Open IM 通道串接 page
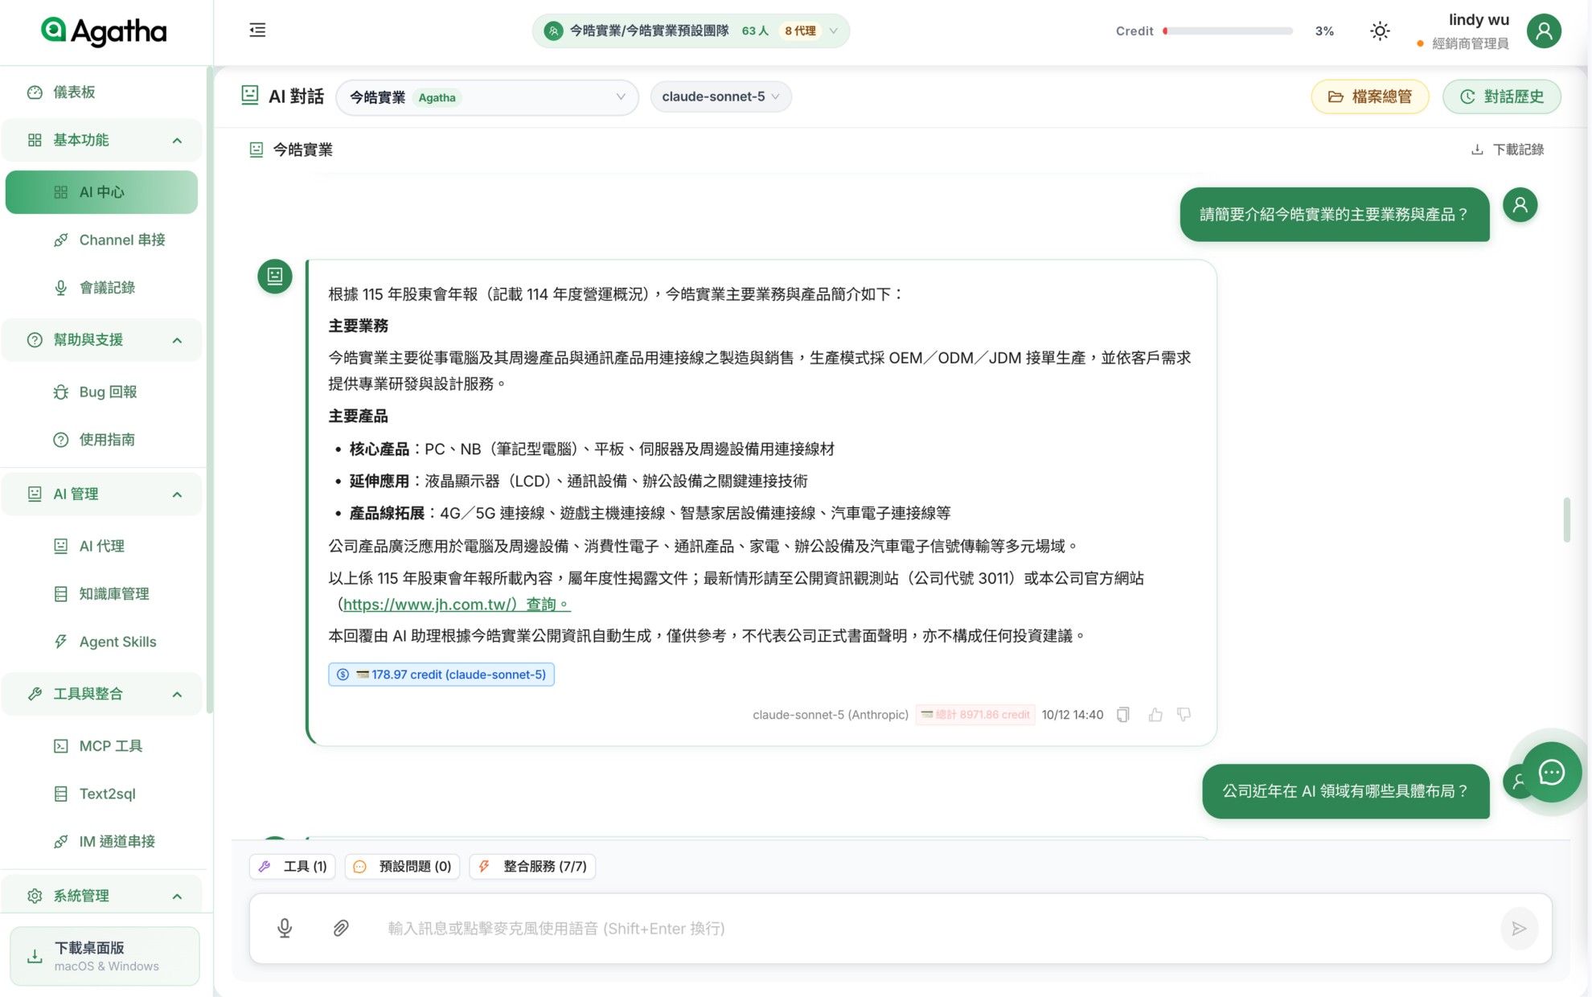Viewport: 1592px width, 997px height. click(x=101, y=841)
